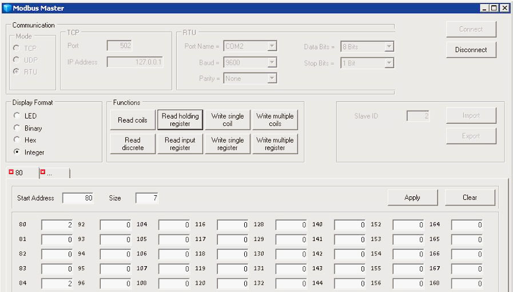The width and height of the screenshot is (513, 292).
Task: Minimize the Modbus Master window
Action: [484, 8]
